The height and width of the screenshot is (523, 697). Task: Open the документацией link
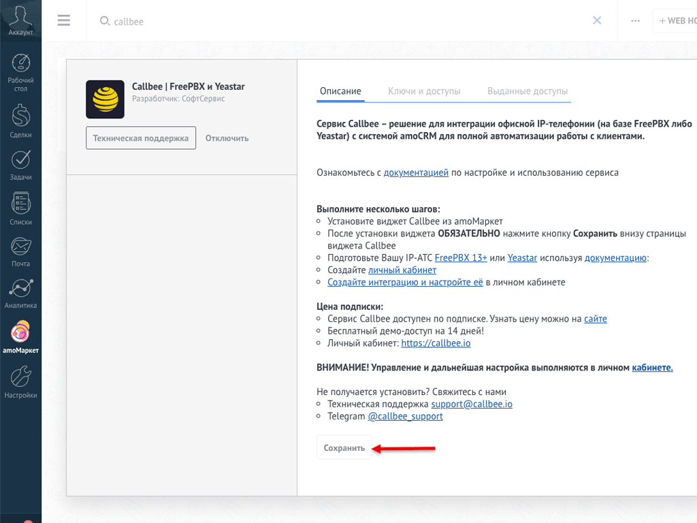[x=415, y=172]
